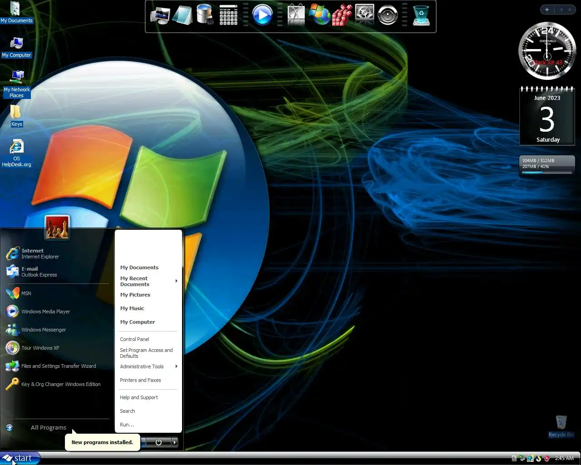Click the network connection tray icon
The height and width of the screenshot is (465, 581).
coord(522,458)
